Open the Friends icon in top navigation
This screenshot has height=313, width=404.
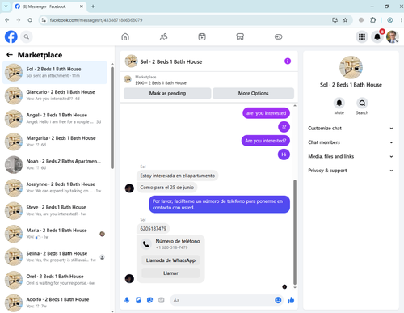[x=163, y=36]
